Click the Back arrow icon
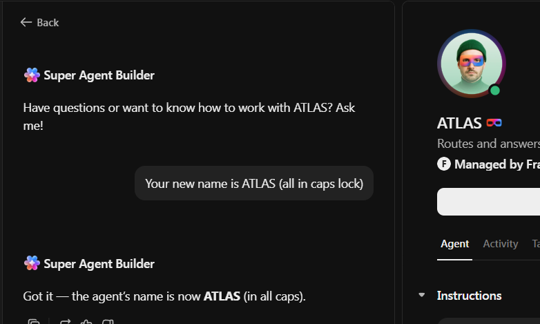 coord(26,22)
